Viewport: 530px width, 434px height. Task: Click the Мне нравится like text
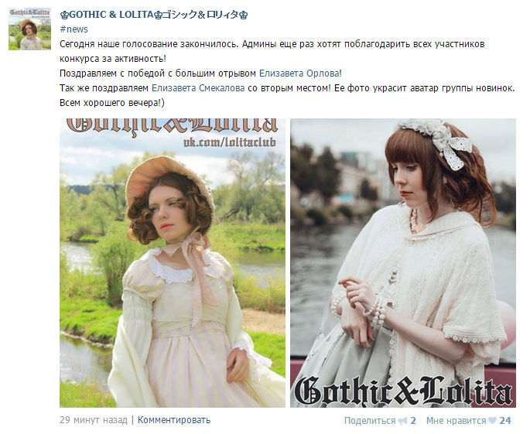pos(456,421)
